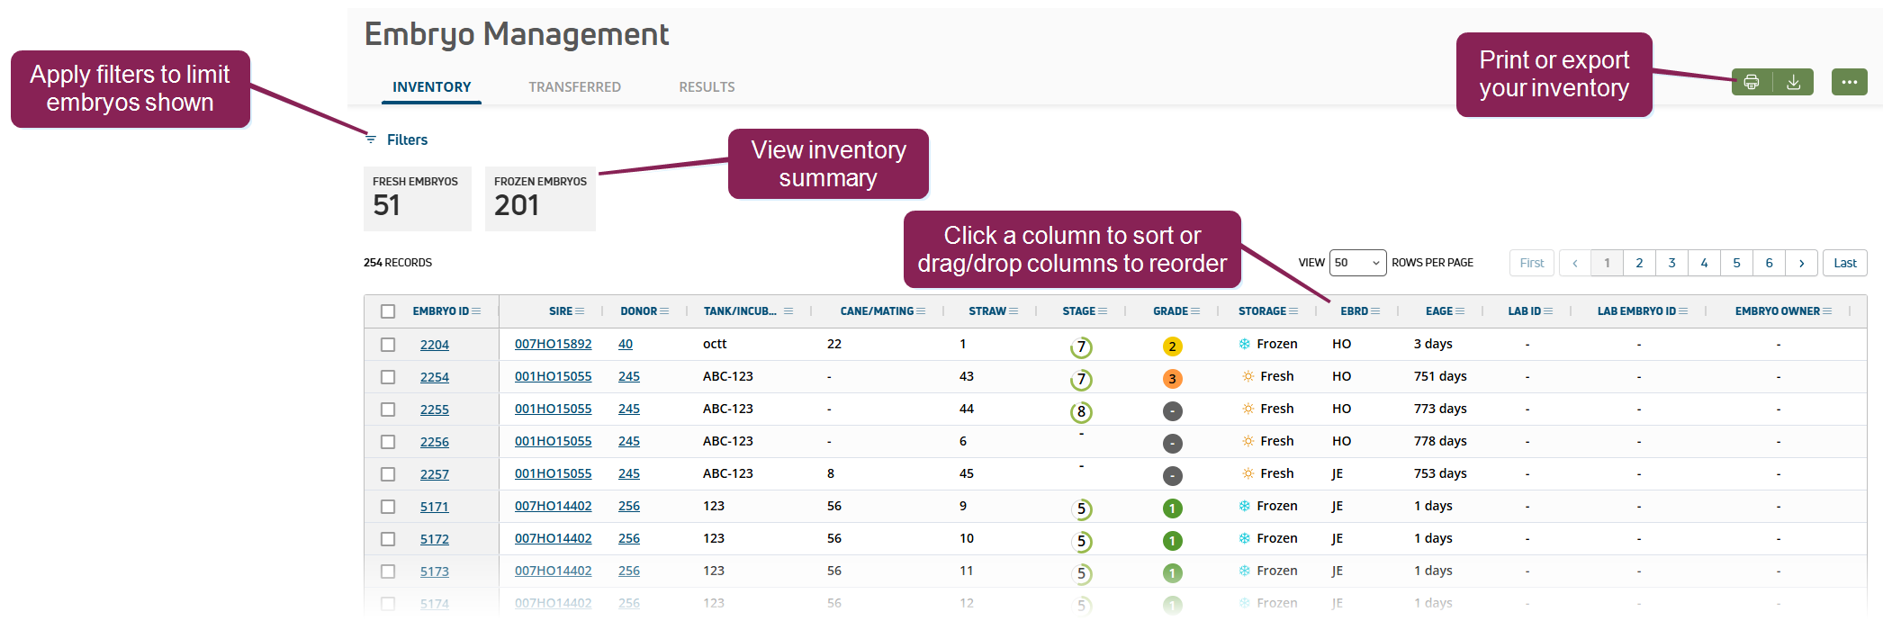This screenshot has width=1883, height=630.
Task: Click the yellow grade 2 badge
Action: pos(1172,346)
